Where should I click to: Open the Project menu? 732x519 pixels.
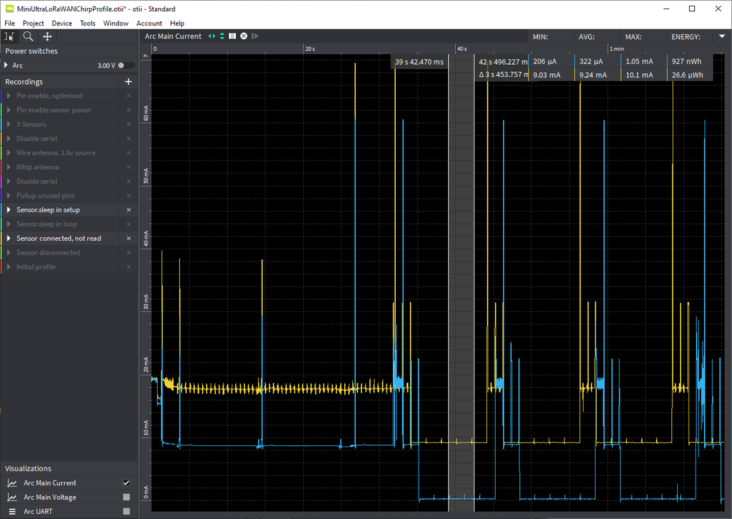[x=34, y=23]
